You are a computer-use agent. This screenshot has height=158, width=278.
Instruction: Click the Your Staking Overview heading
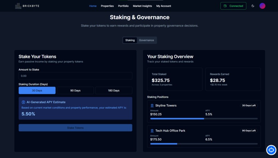click(170, 56)
